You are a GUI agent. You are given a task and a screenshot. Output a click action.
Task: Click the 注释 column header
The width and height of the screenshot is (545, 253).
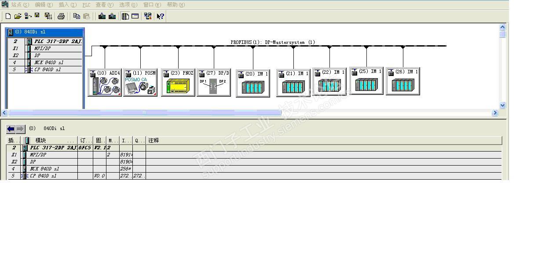tap(324, 141)
